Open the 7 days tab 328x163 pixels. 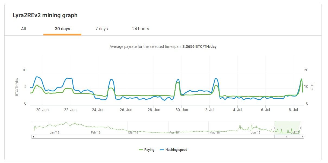pos(101,29)
